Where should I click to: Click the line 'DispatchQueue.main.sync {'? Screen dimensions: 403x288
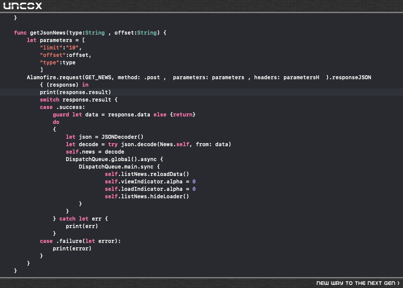pos(119,167)
